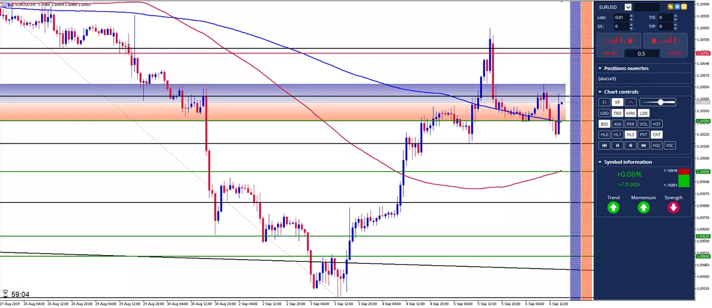
Task: Toggle the HL1 levels option
Action: (617, 135)
